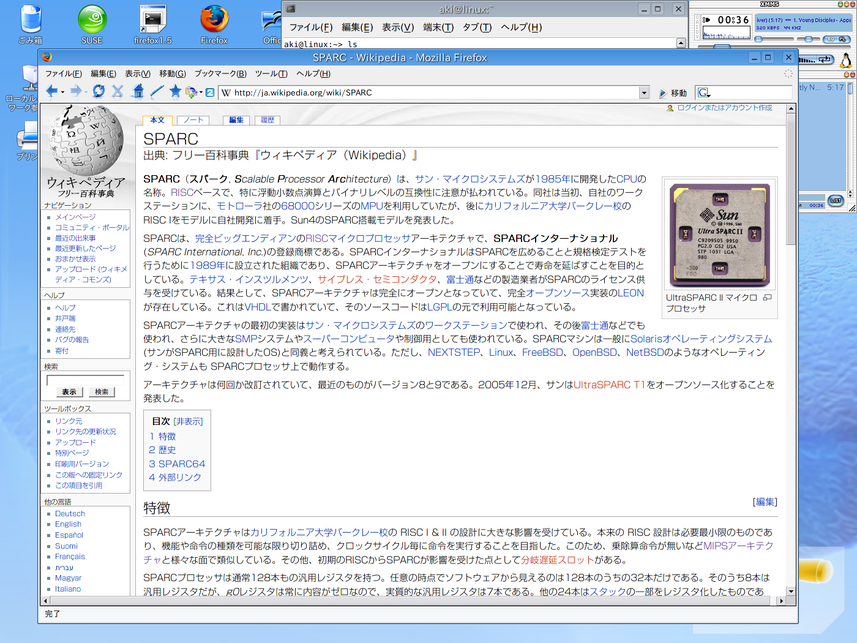Open the terminal's 端末(T) menu
The width and height of the screenshot is (857, 643).
click(x=438, y=27)
